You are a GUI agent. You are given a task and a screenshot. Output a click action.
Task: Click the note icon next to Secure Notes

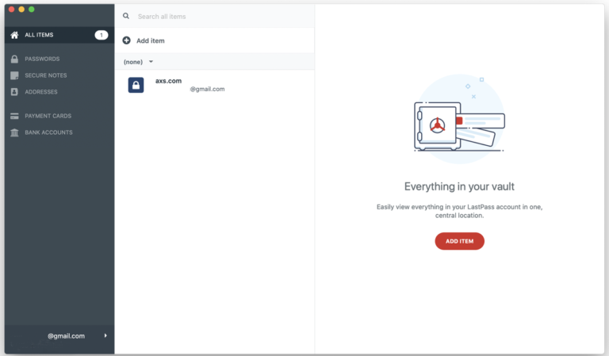[x=14, y=75]
